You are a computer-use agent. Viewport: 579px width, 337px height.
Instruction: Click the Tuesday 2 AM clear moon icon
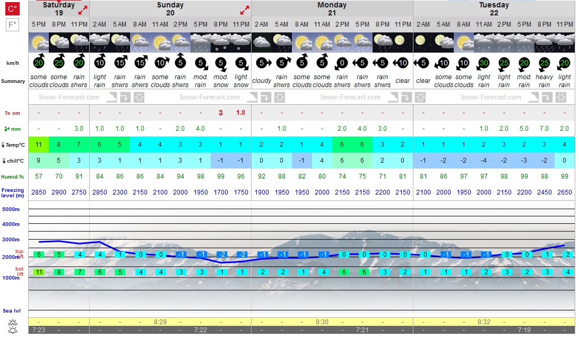click(423, 43)
